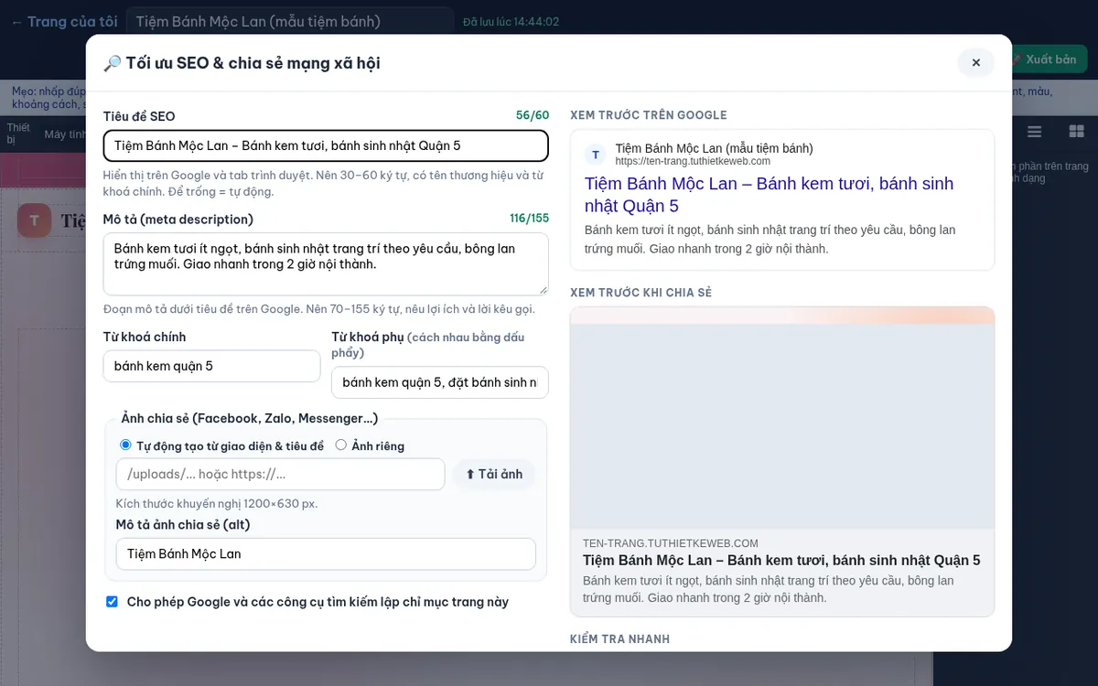
Task: Click the 'XEM TRƯỚC TRÊN GOOGLE' heading
Action: (x=649, y=115)
